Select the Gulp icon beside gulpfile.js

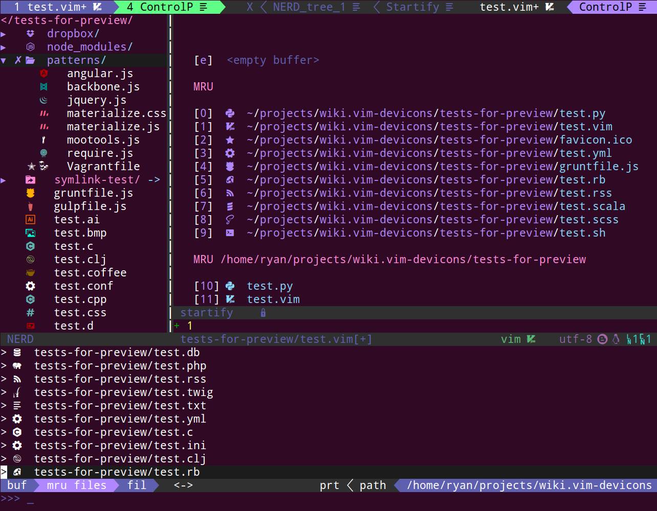[x=30, y=206]
